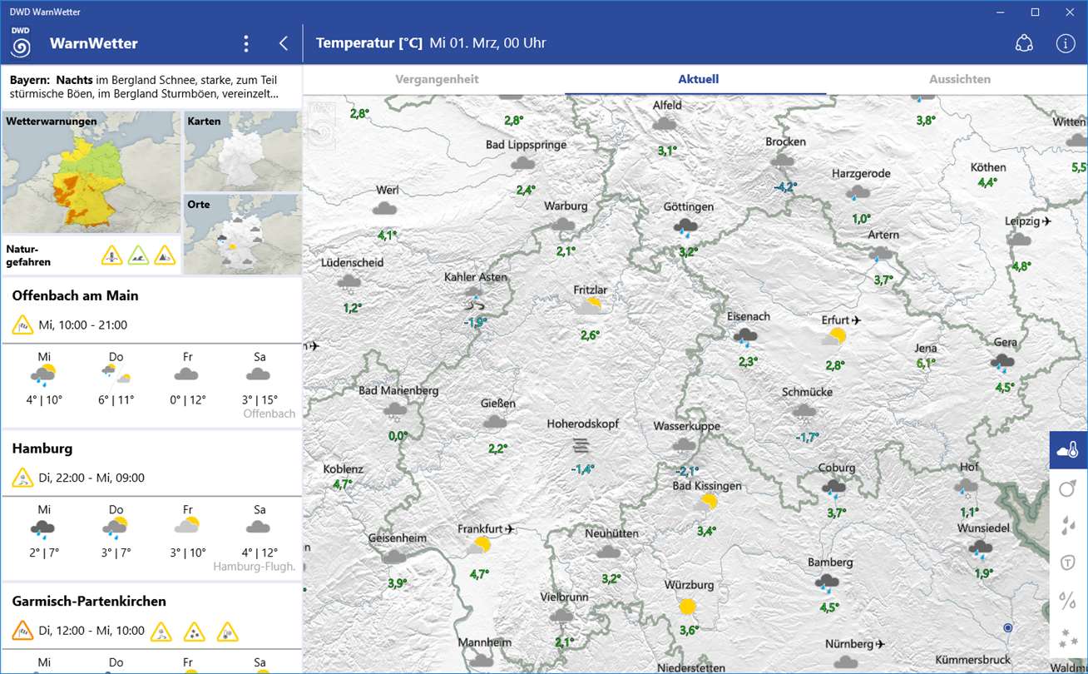Open the share icon in header
Viewport: 1088px width, 674px height.
[1024, 43]
